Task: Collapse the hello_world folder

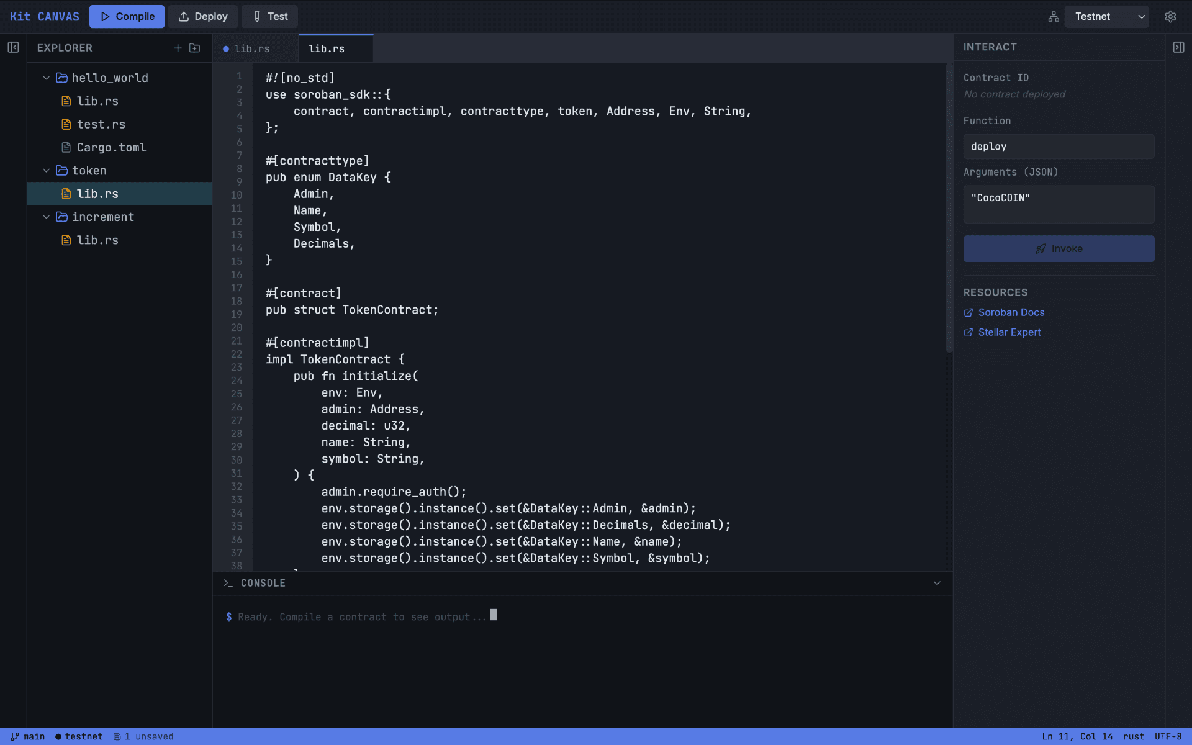Action: 46,78
